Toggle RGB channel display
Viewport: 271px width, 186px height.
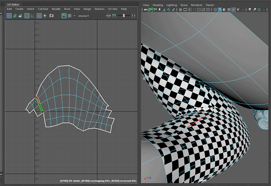pyautogui.click(x=108, y=15)
